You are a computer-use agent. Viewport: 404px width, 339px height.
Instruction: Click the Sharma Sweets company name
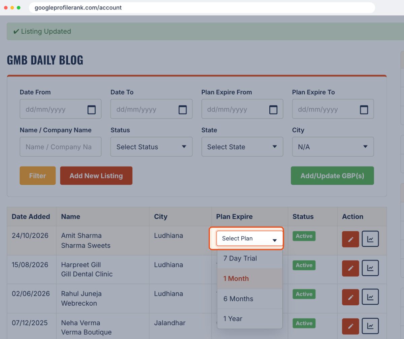coord(86,245)
